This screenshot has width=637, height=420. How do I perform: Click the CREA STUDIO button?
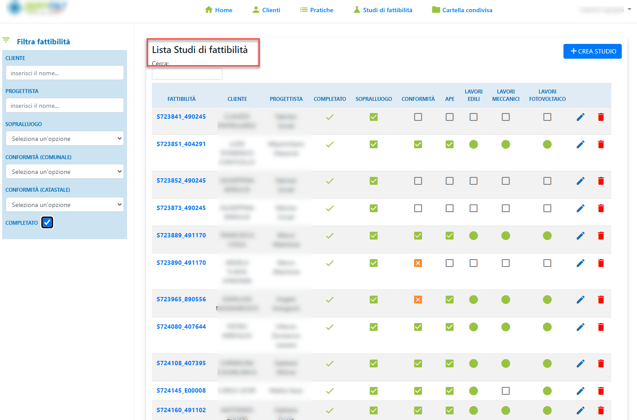(593, 51)
